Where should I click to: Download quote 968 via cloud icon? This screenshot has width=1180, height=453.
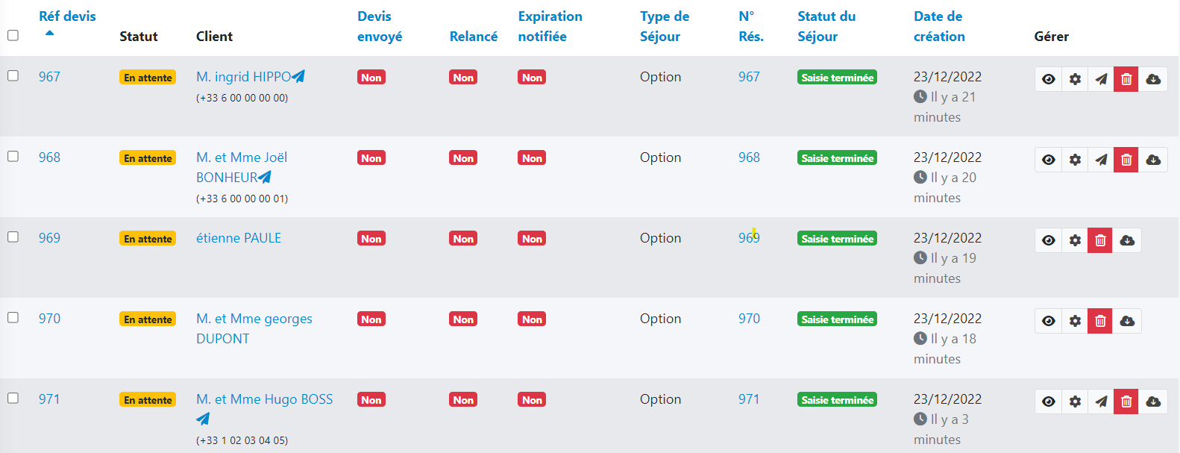coord(1153,160)
